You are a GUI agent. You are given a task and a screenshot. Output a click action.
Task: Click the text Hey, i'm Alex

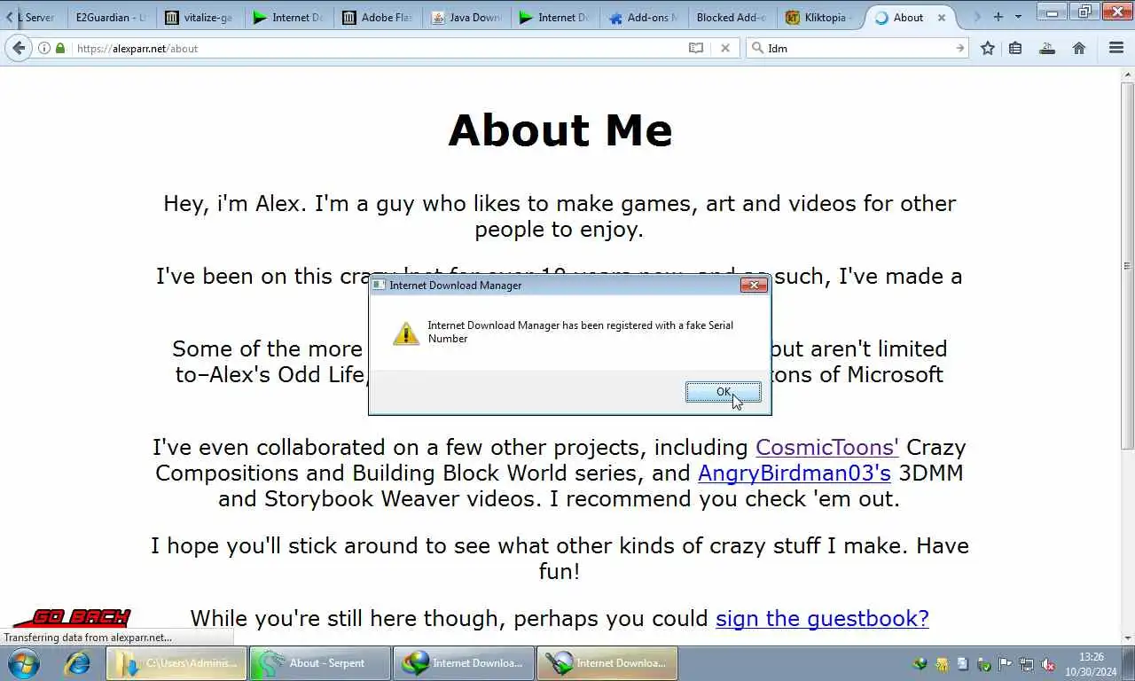(x=235, y=203)
